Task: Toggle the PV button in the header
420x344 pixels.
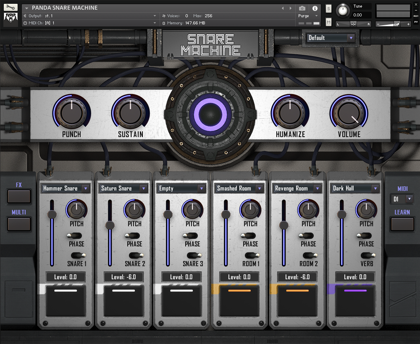Action: point(416,22)
